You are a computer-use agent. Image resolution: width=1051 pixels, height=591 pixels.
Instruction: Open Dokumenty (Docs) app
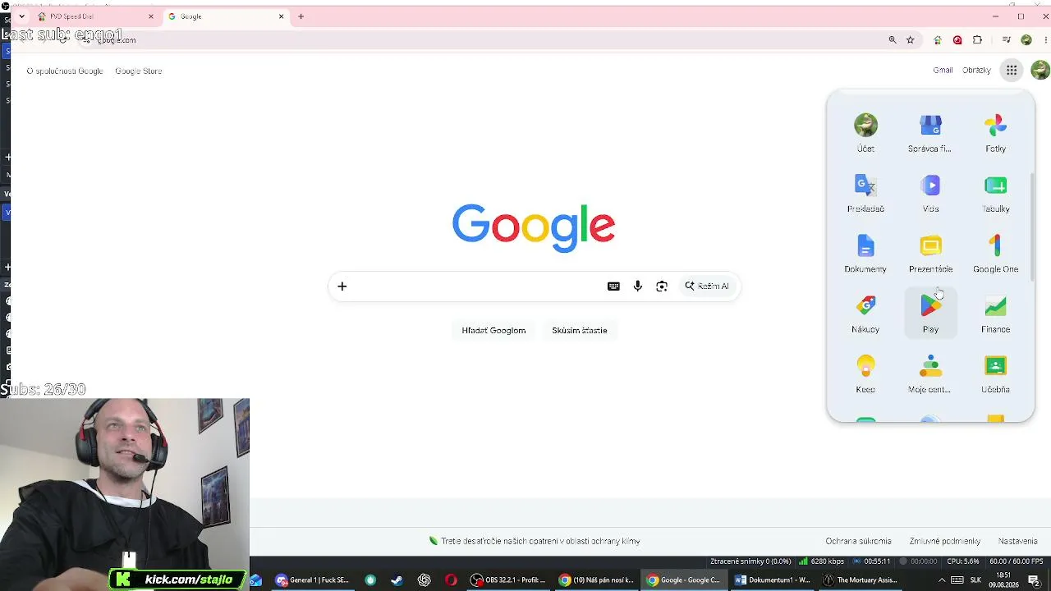865,254
